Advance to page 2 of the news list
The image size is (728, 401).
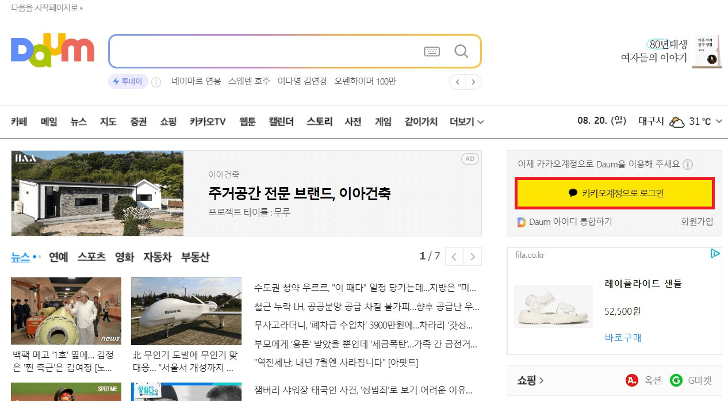coord(472,256)
